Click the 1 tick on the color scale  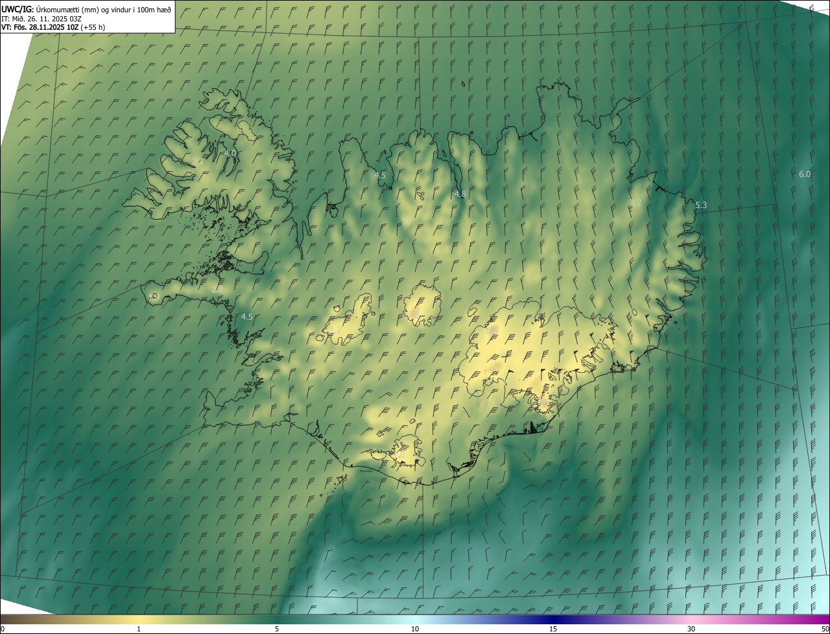139,629
